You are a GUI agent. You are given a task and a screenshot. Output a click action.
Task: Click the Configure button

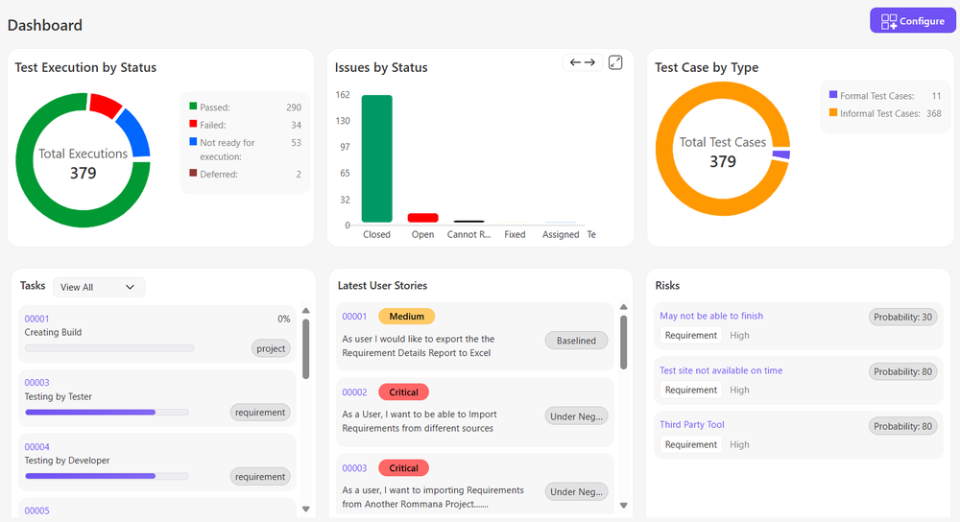coord(913,21)
